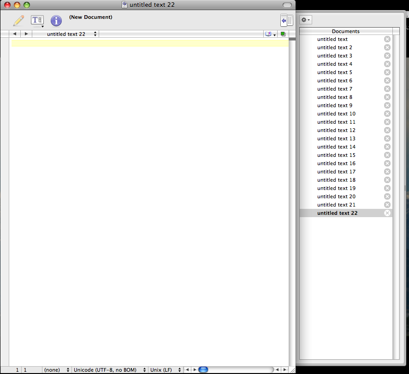Select untitled text 21 in drawer
This screenshot has width=409, height=374.
click(346, 205)
